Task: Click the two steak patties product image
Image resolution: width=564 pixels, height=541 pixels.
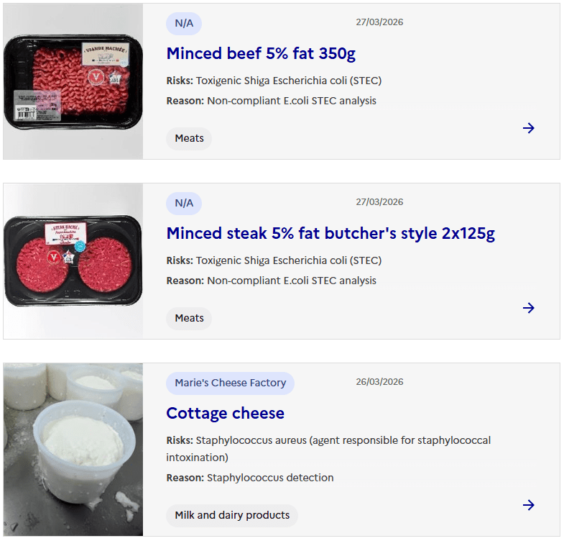Action: pos(73,261)
